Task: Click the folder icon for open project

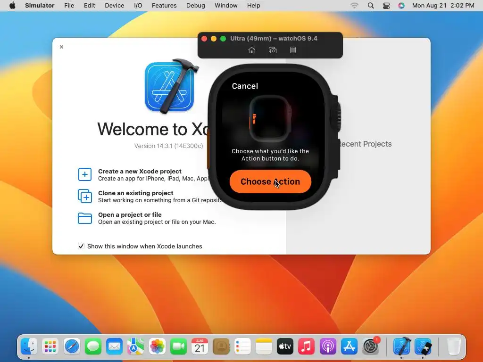Action: (85, 218)
